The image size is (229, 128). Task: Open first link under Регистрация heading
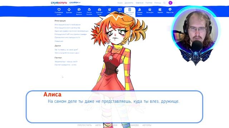[68, 25]
